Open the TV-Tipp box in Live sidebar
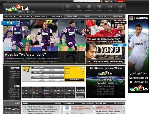Image resolution: width=149 pixels, height=114 pixels. 12,108
